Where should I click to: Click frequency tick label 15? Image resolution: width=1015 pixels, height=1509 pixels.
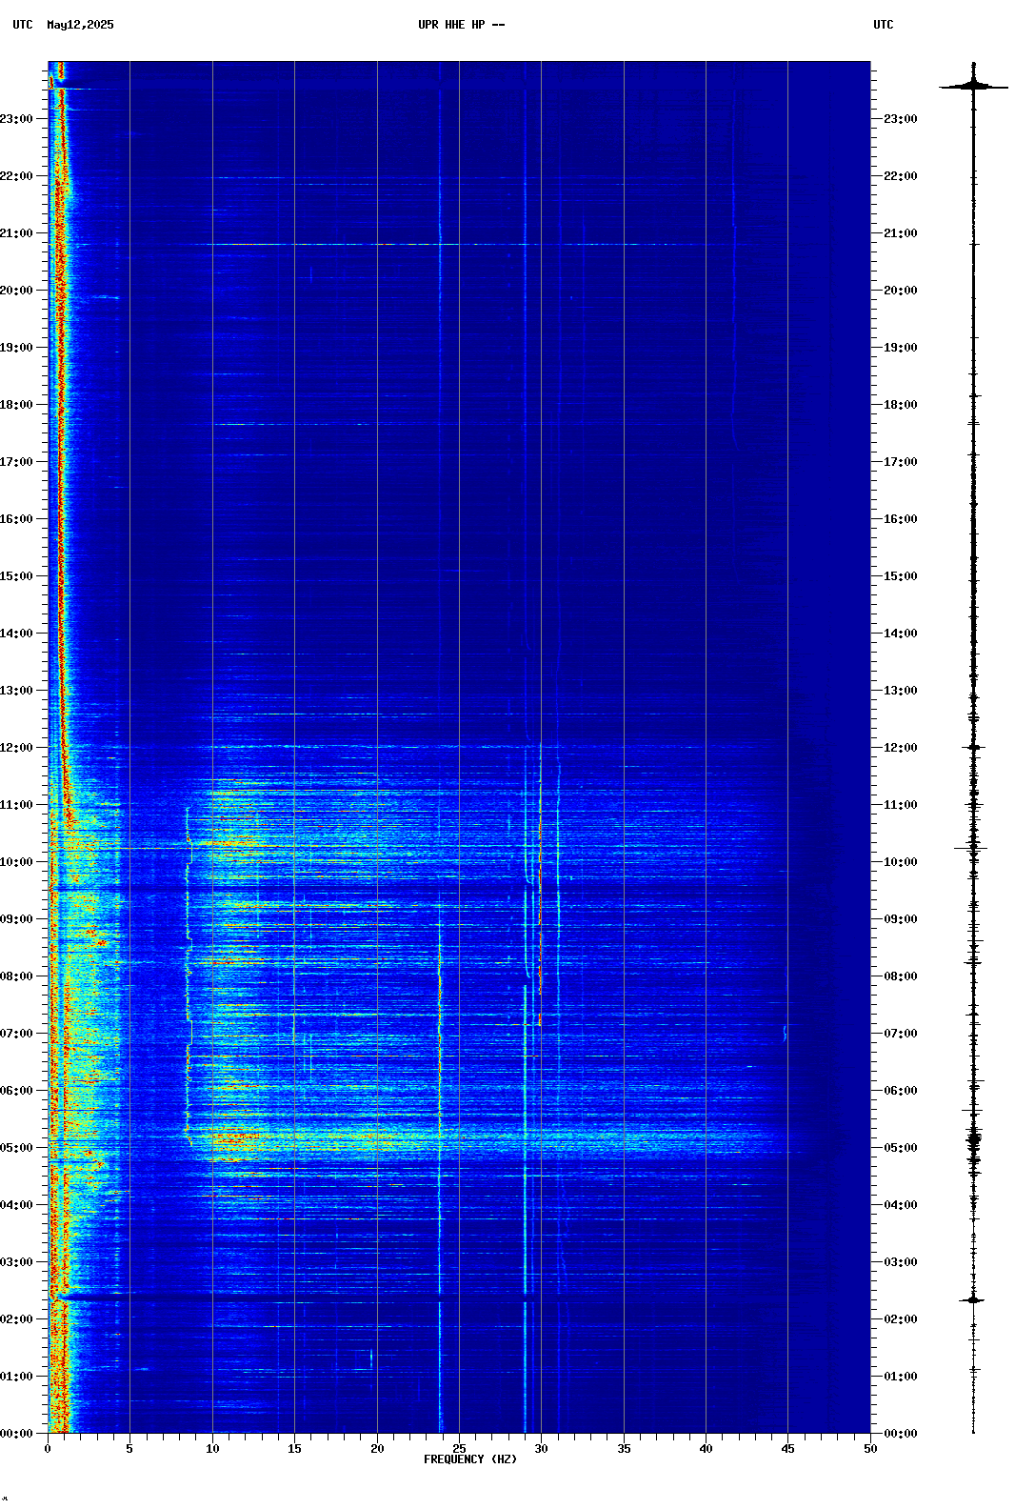click(x=294, y=1449)
